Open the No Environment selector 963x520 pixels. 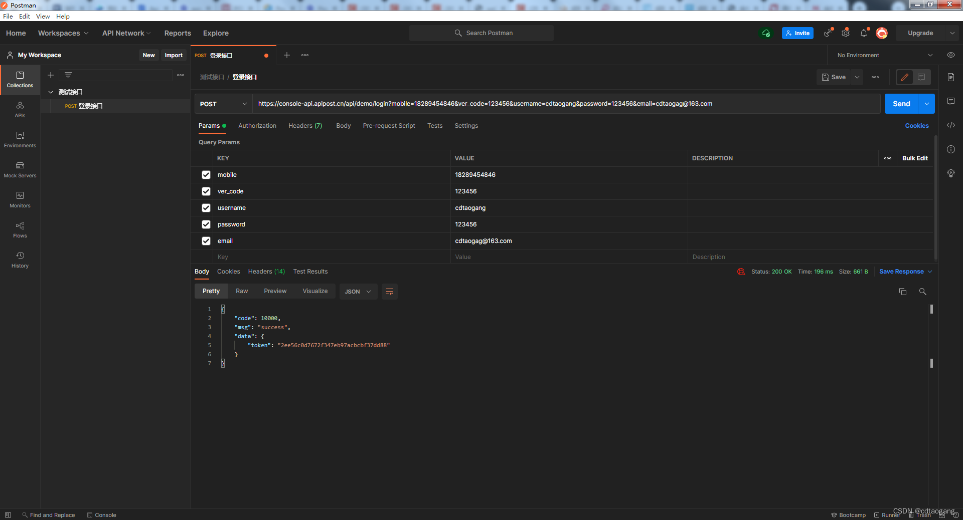coord(885,55)
